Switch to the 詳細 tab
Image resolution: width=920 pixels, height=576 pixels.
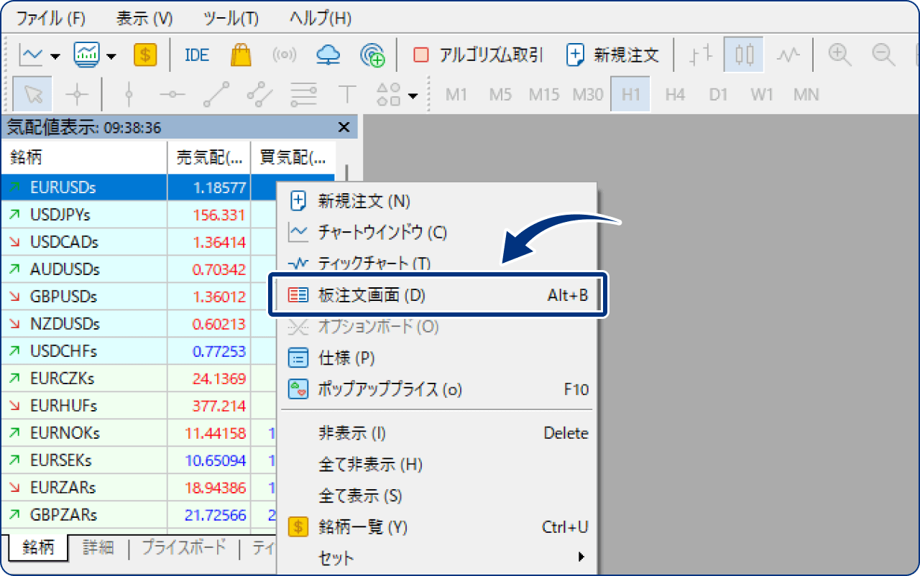pyautogui.click(x=98, y=547)
